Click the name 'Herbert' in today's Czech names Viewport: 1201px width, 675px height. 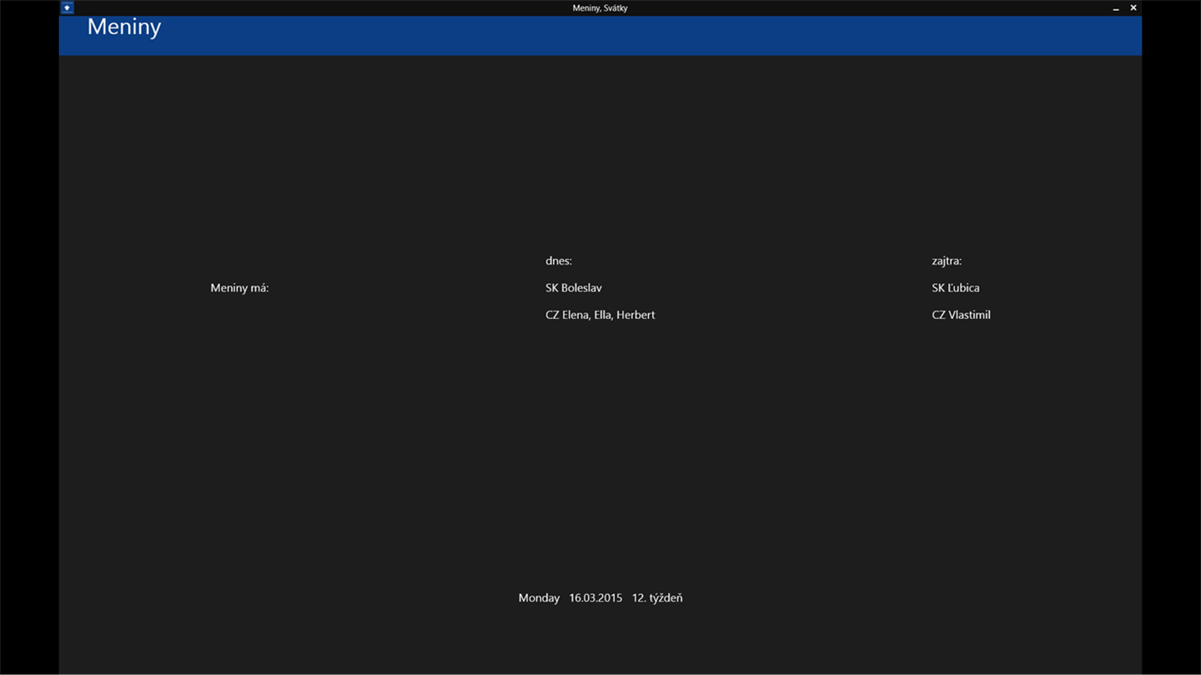(636, 315)
